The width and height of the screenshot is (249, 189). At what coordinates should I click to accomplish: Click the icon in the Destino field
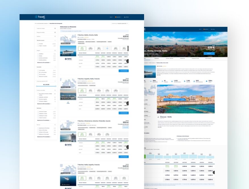(x=55, y=36)
